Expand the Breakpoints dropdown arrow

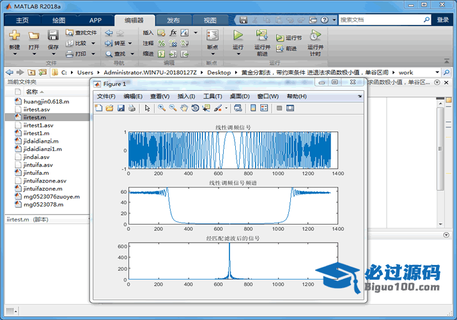[x=213, y=54]
